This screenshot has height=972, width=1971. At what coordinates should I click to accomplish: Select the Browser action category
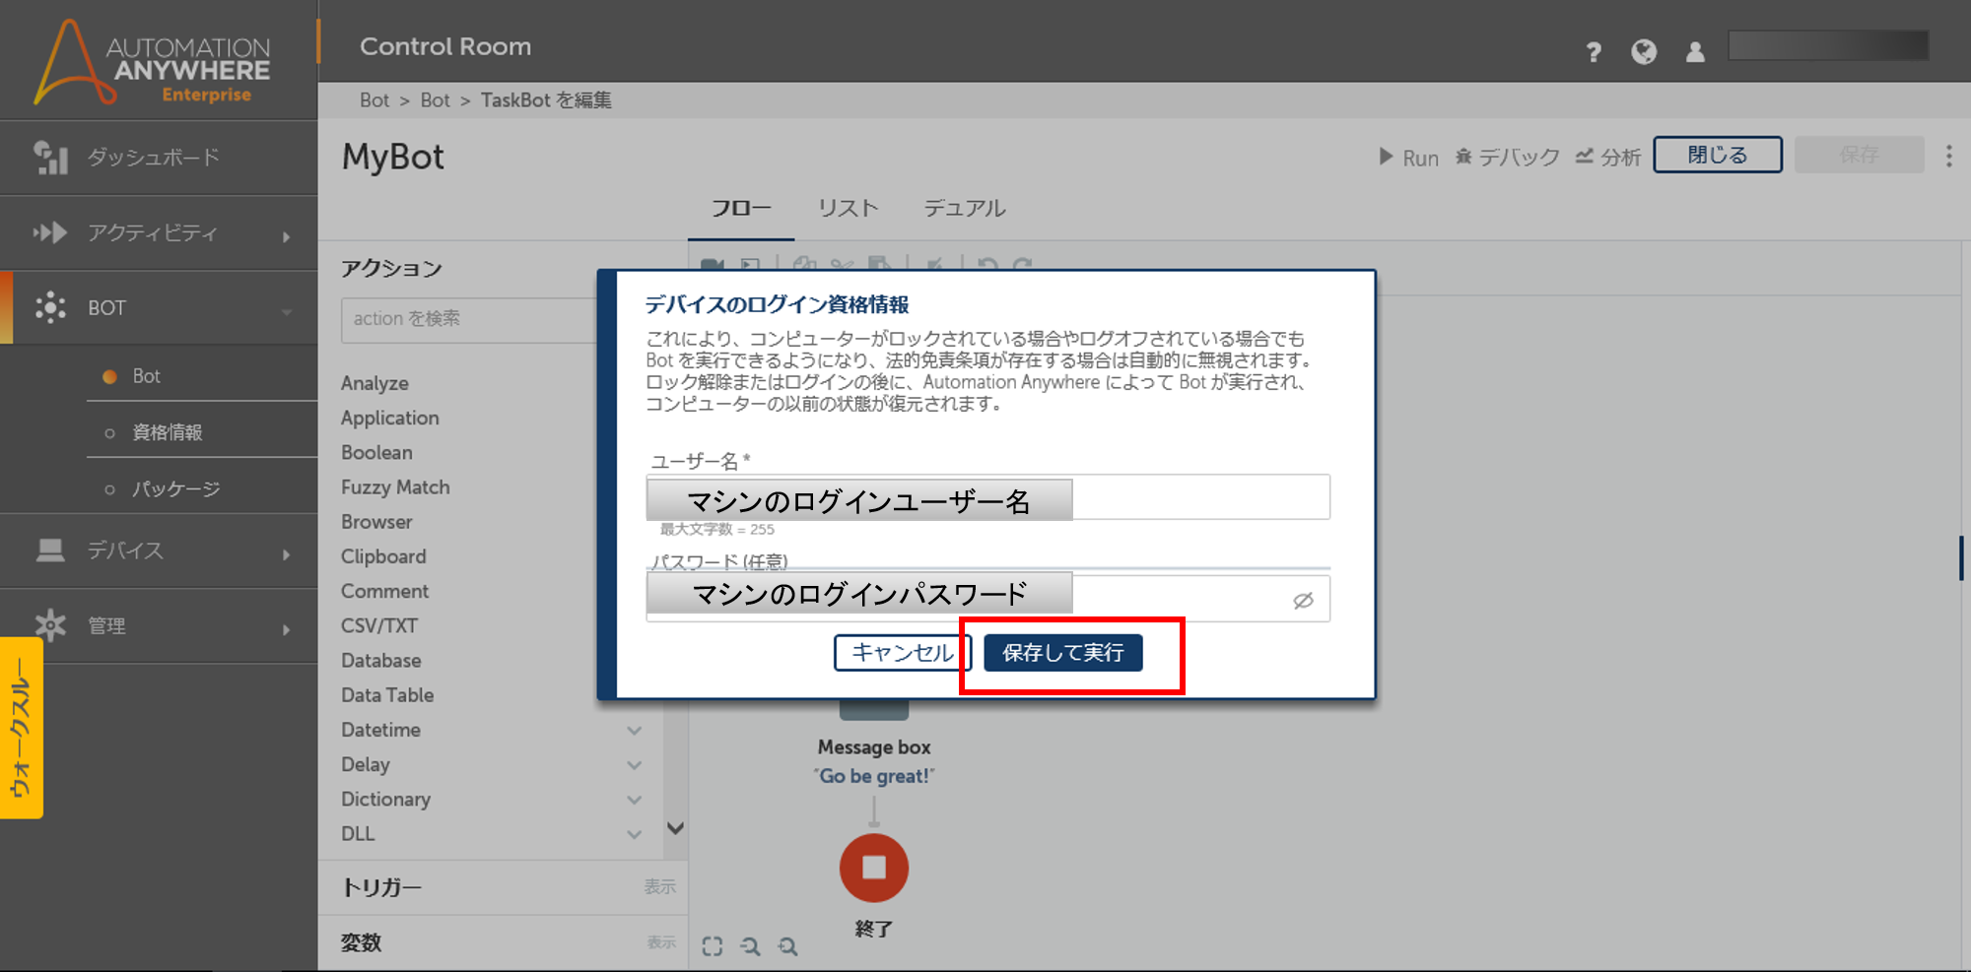pyautogui.click(x=376, y=522)
